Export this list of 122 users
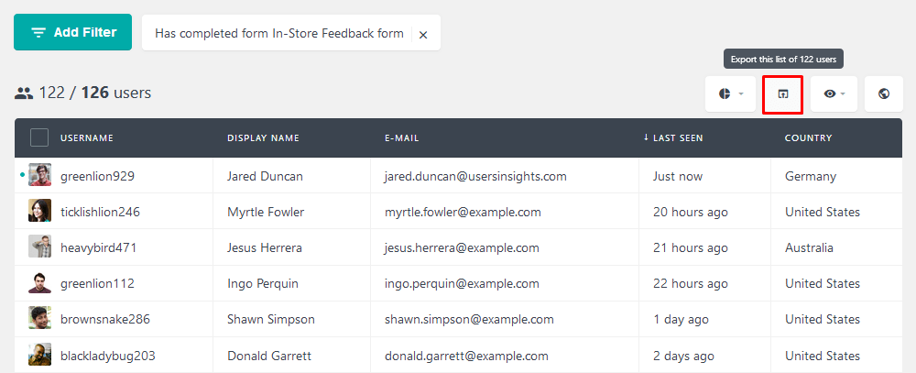Screen dimensions: 916x373 pyautogui.click(x=783, y=94)
